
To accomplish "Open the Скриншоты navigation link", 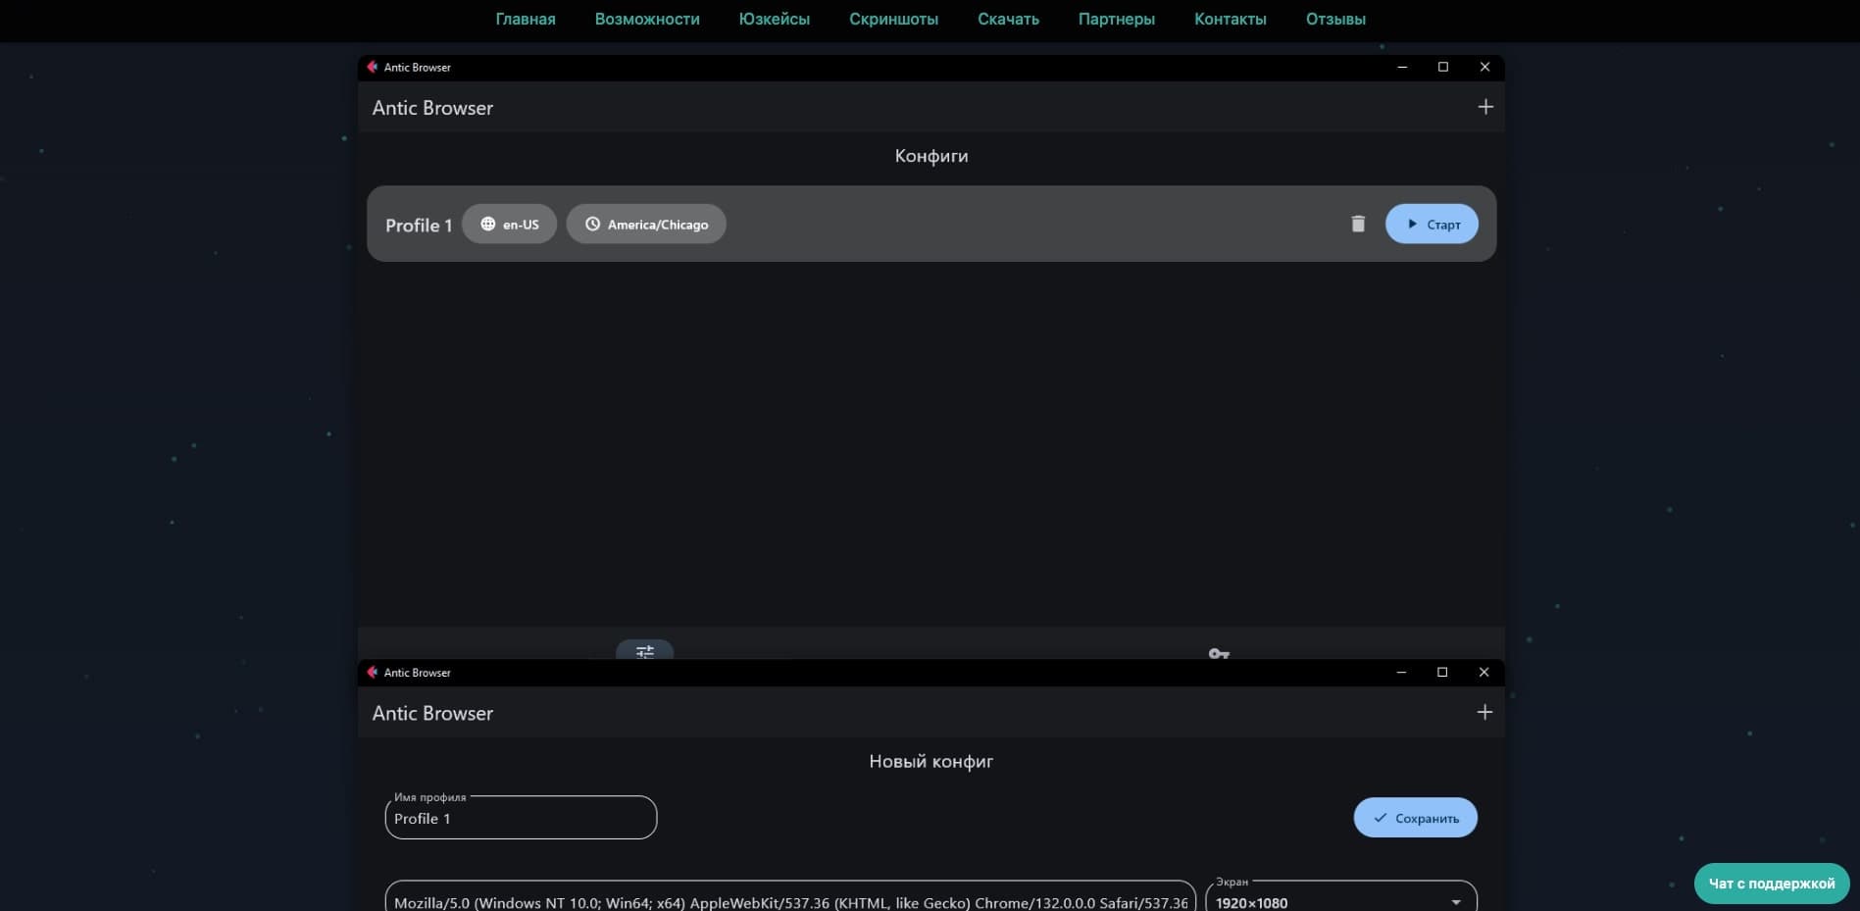I will [892, 19].
